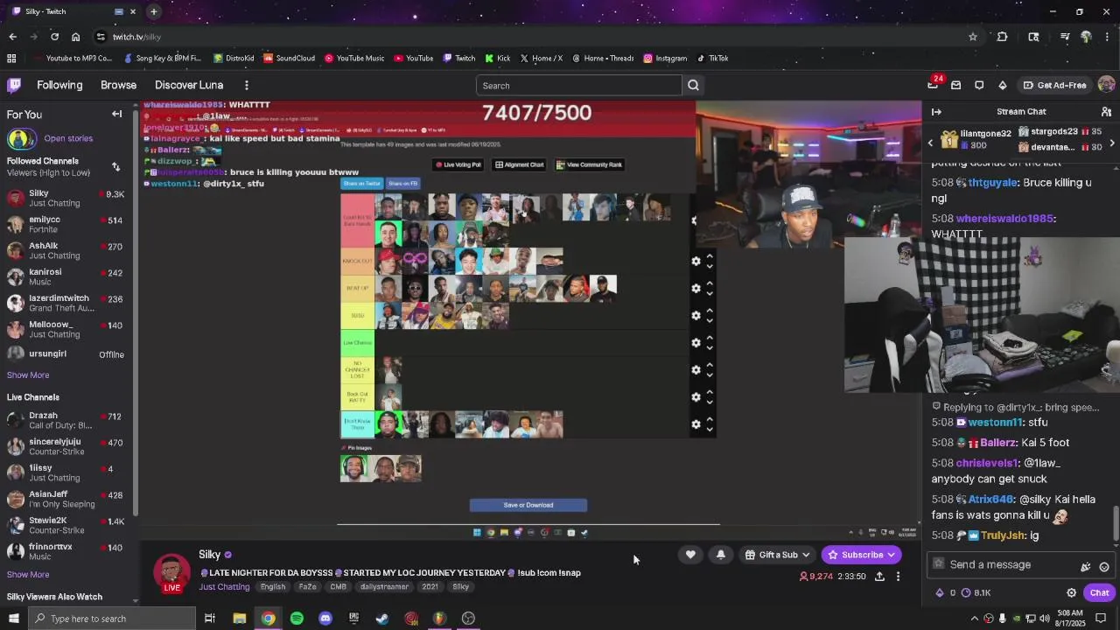
Task: Open Spotify from the taskbar
Action: click(297, 619)
